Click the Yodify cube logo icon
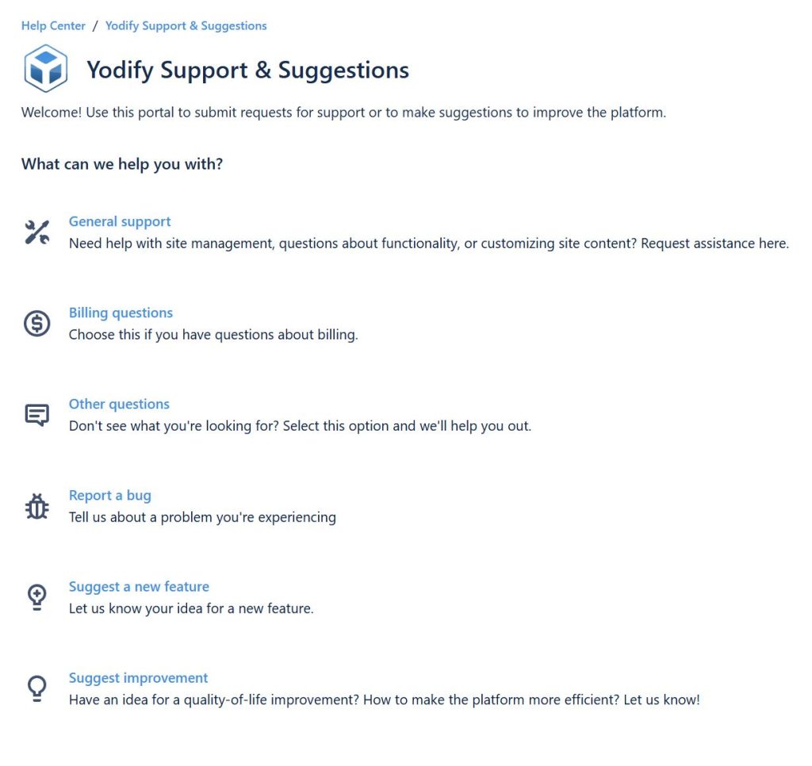 (46, 69)
